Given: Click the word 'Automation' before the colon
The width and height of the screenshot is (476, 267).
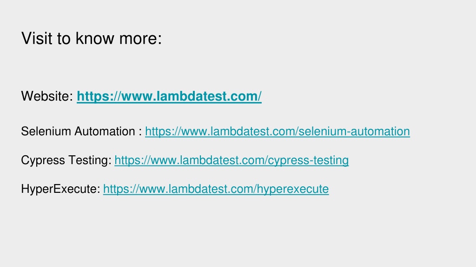Looking at the screenshot, I should pos(105,131).
